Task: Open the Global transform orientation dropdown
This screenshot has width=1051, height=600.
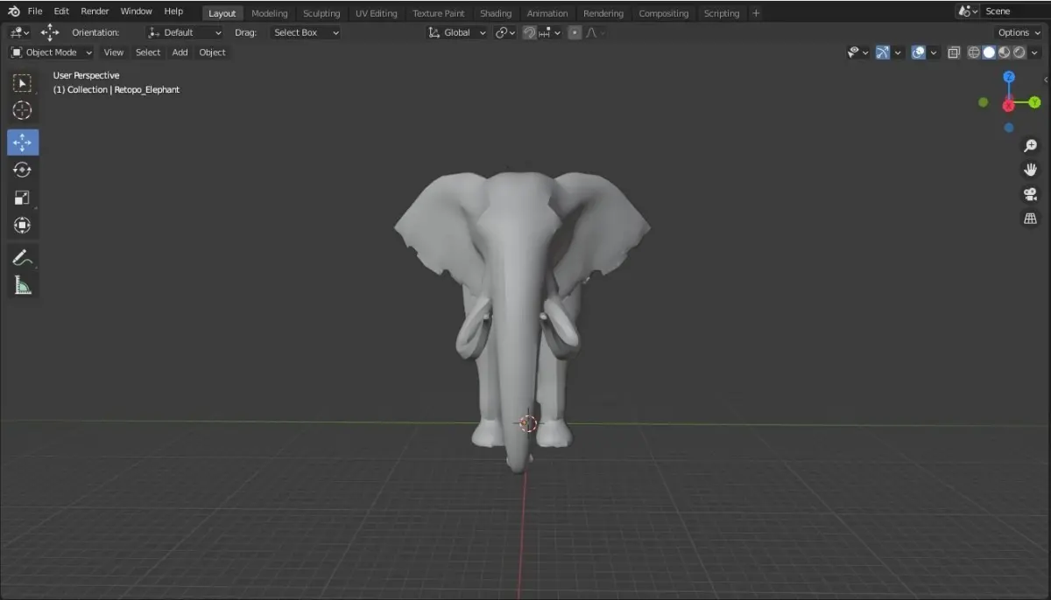Action: pos(457,32)
